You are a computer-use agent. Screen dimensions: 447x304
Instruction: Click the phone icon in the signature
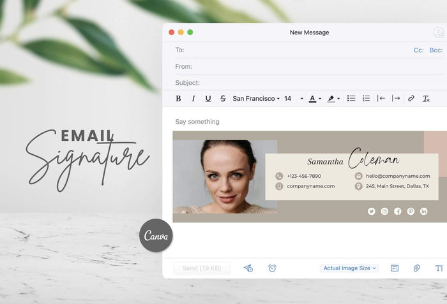pyautogui.click(x=279, y=176)
